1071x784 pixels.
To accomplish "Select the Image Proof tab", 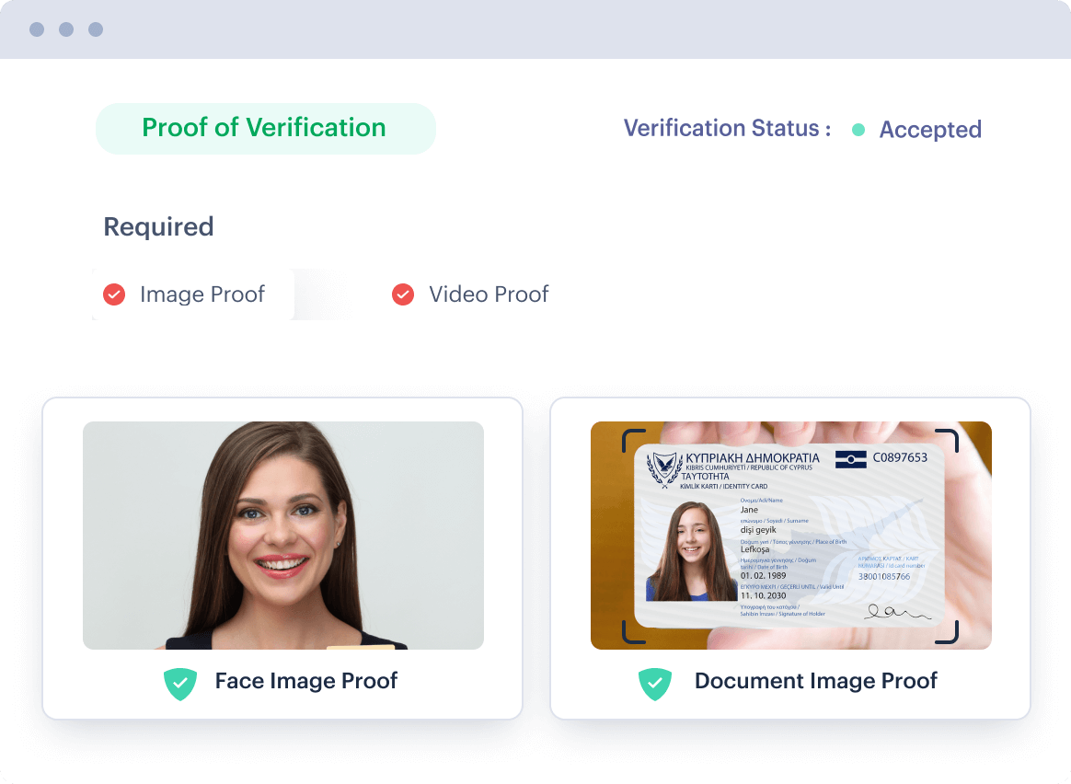I will (202, 294).
